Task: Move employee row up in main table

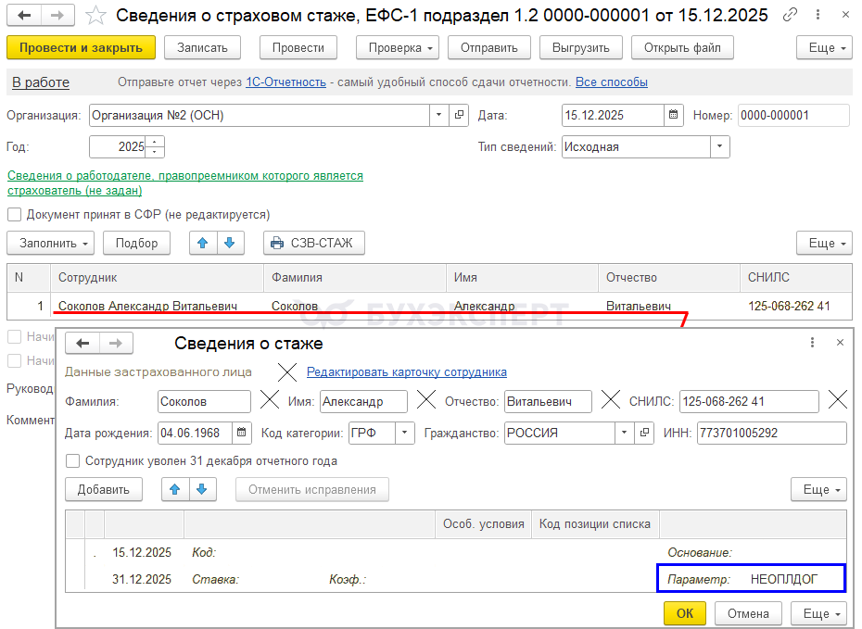Action: coord(203,243)
